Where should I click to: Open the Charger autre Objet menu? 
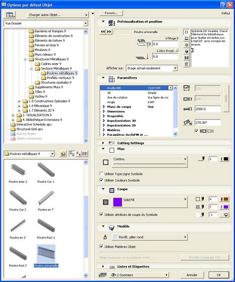coord(58,15)
